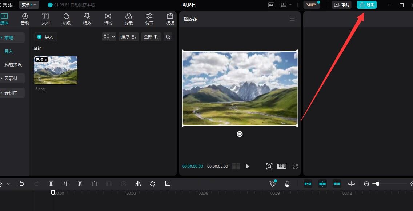Viewport: 413px width, 211px height.
Task: Open the VIP membership button
Action: pyautogui.click(x=312, y=5)
